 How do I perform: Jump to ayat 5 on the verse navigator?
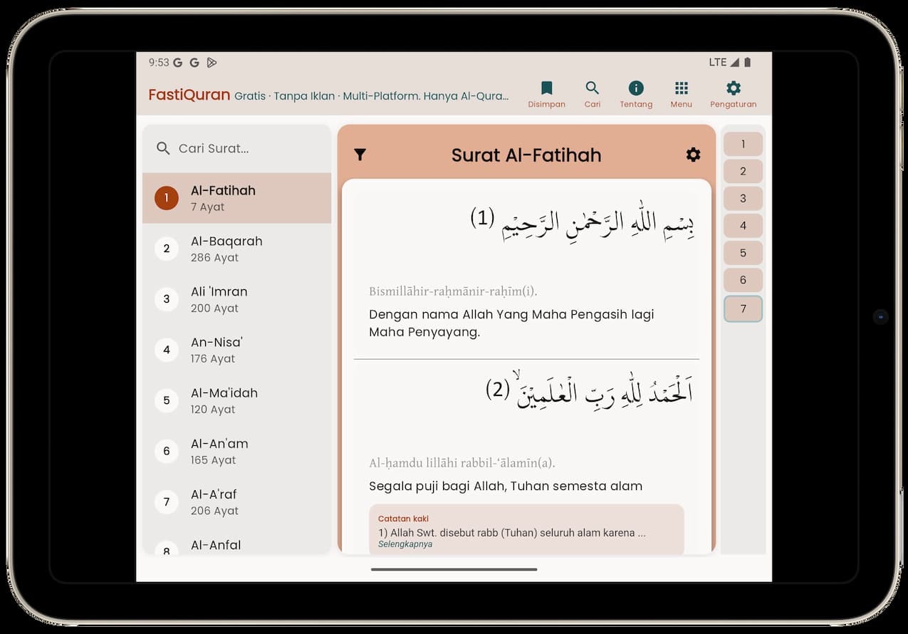click(743, 252)
